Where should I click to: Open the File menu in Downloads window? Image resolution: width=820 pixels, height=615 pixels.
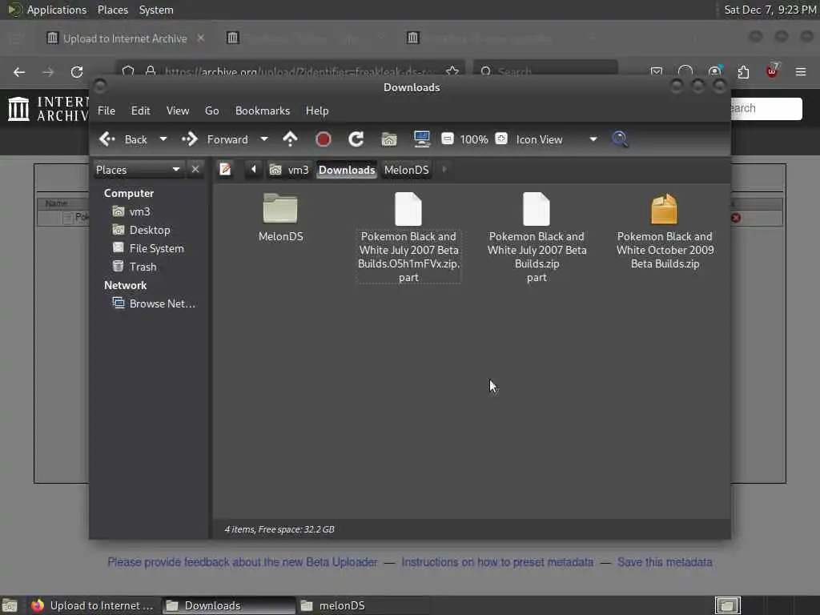[x=107, y=111]
